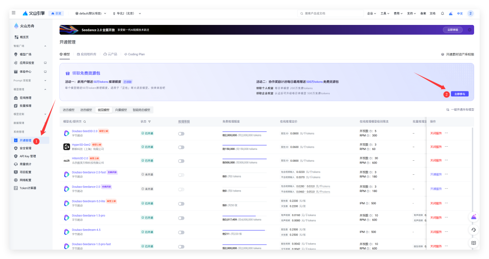
Task: Open the notification bell
Action: [442, 14]
